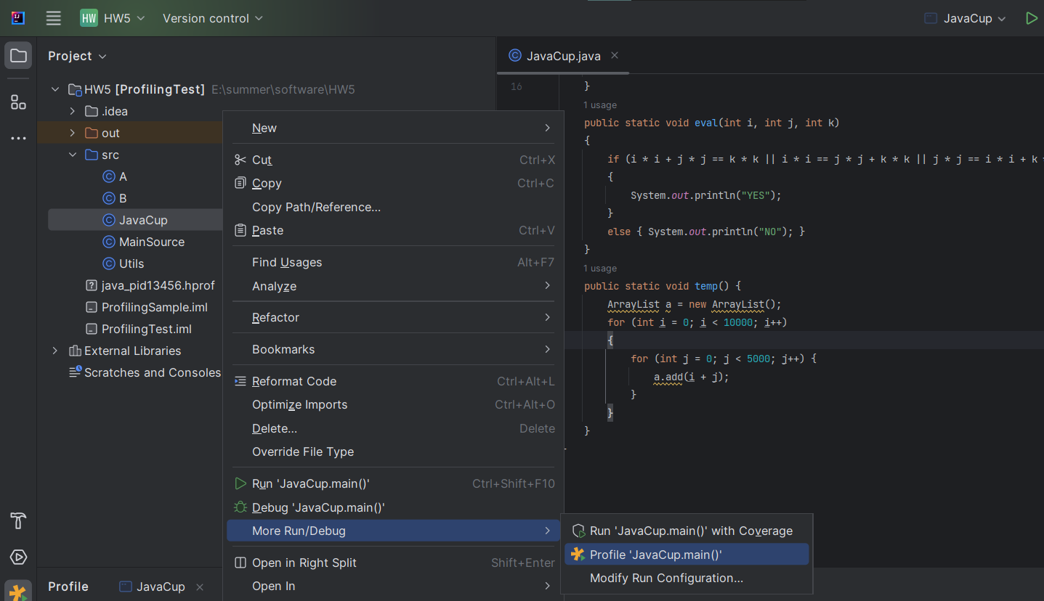Screen dimensions: 1044x601
Task: Open the main menu hamburger icon
Action: pyautogui.click(x=53, y=18)
